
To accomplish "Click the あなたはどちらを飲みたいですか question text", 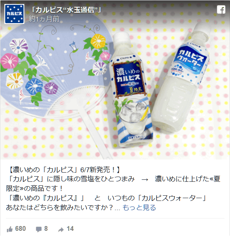I will 60,208.
